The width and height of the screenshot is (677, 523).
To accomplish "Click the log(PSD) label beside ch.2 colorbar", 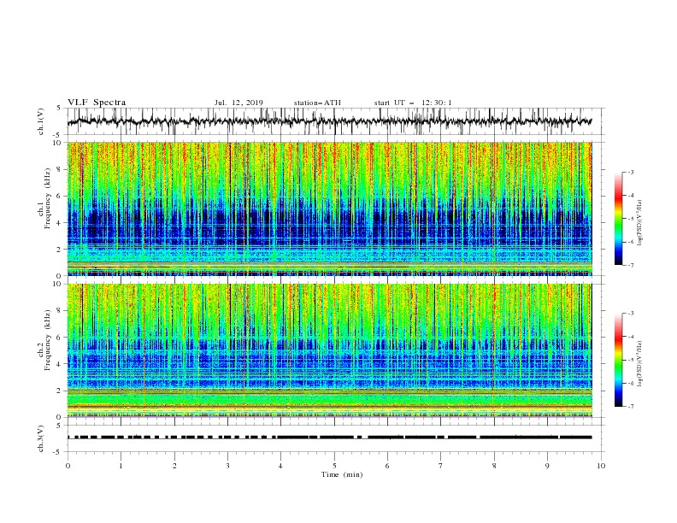I will [x=640, y=363].
